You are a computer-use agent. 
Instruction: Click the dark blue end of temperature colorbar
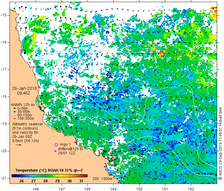[x=13, y=176]
